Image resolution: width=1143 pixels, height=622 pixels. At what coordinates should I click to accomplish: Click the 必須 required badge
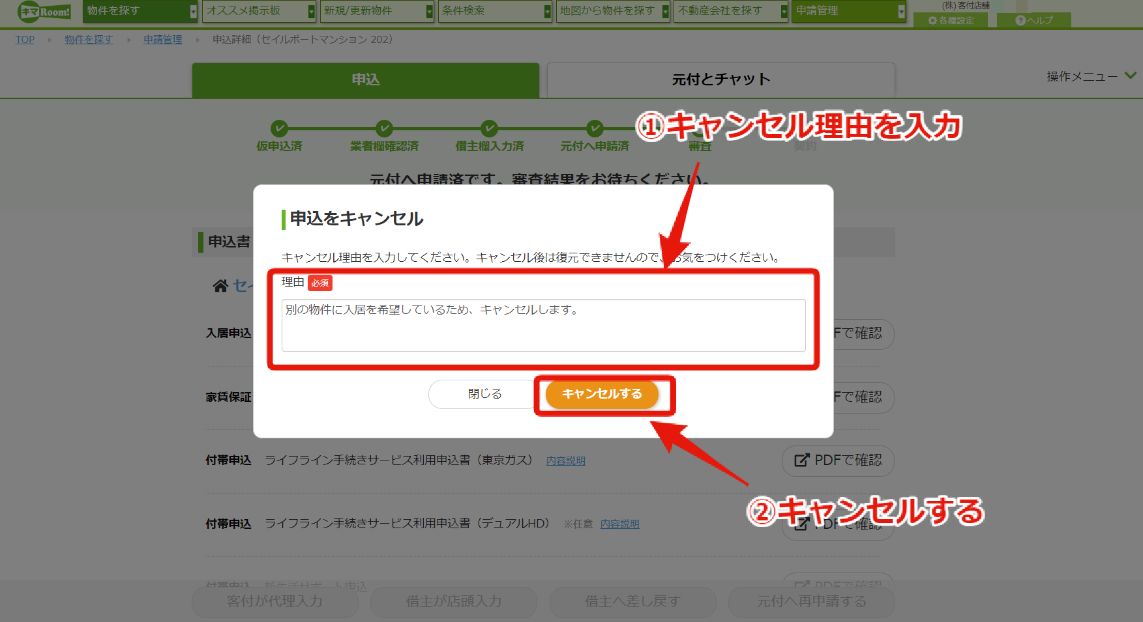coord(320,283)
